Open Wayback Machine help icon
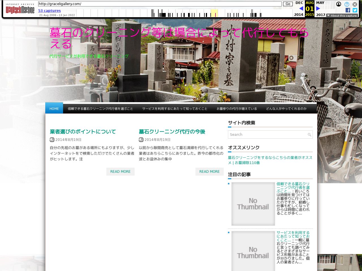 coord(347,4)
